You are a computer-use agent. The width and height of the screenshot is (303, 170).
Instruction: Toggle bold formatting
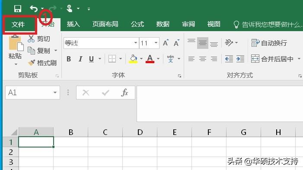[x=69, y=59]
